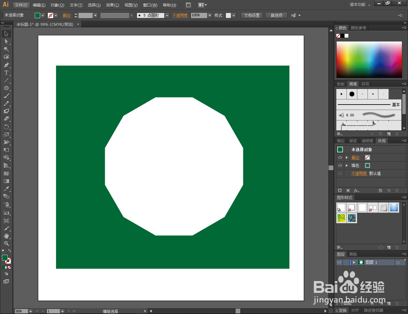This screenshot has width=408, height=314.
Task: Open the fill color dropdown in control bar
Action: click(43, 15)
